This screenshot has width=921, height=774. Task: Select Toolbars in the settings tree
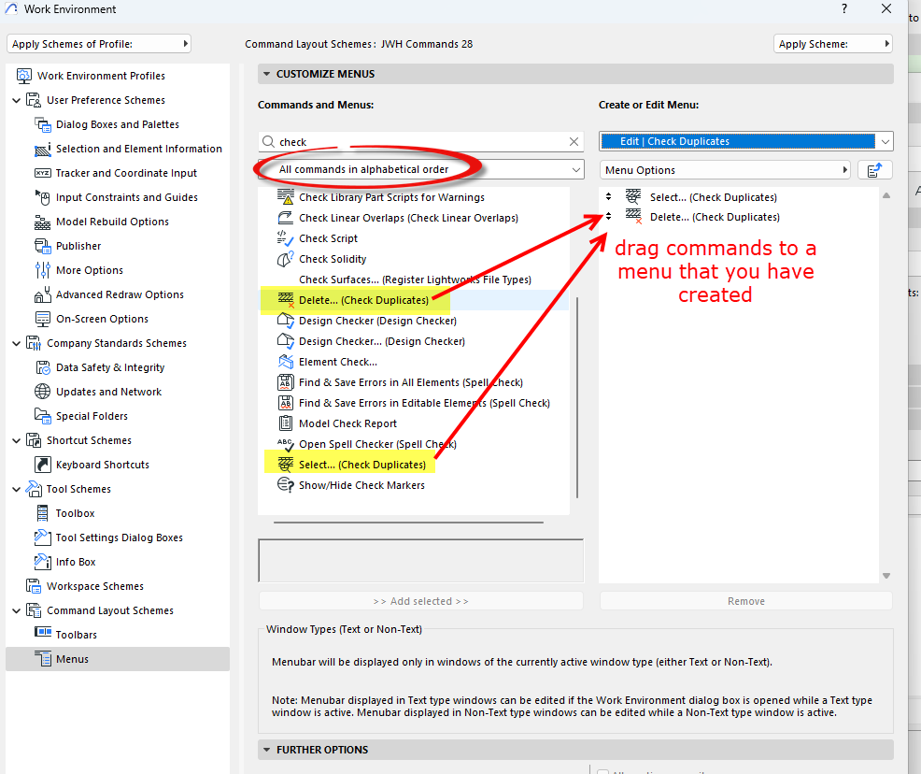[77, 635]
